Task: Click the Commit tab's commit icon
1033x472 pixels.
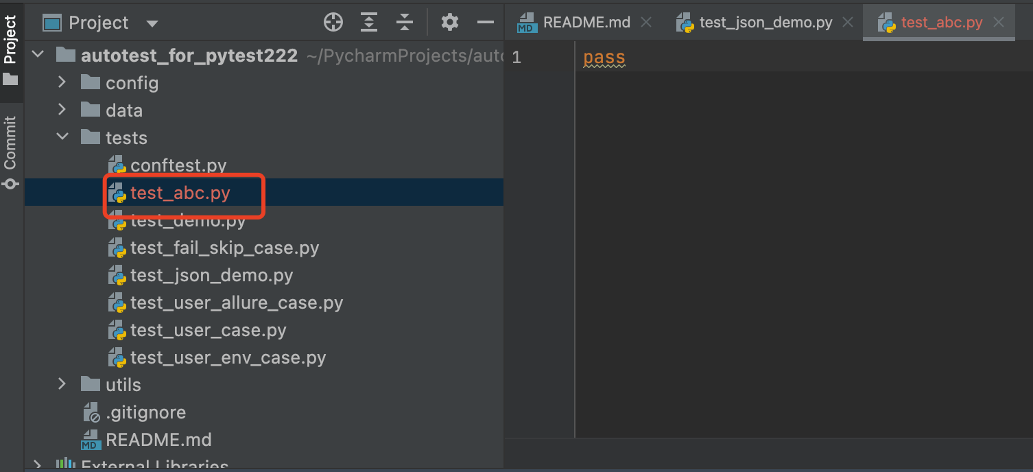Action: [10, 184]
